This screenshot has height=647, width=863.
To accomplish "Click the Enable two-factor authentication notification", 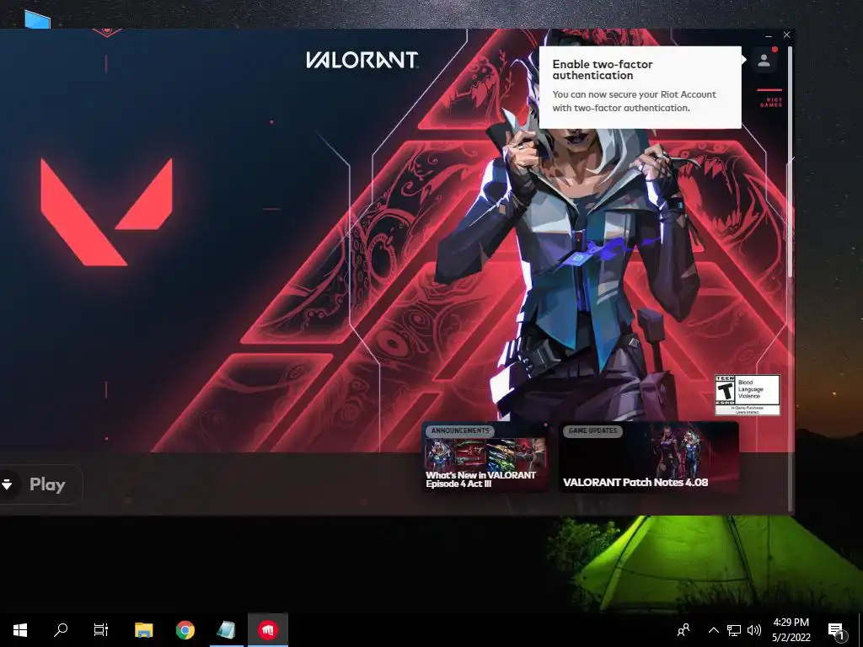I will (x=641, y=87).
